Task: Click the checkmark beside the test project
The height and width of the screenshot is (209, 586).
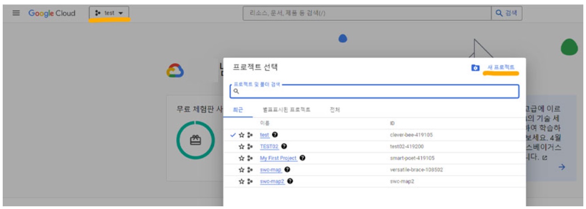Action: [233, 135]
